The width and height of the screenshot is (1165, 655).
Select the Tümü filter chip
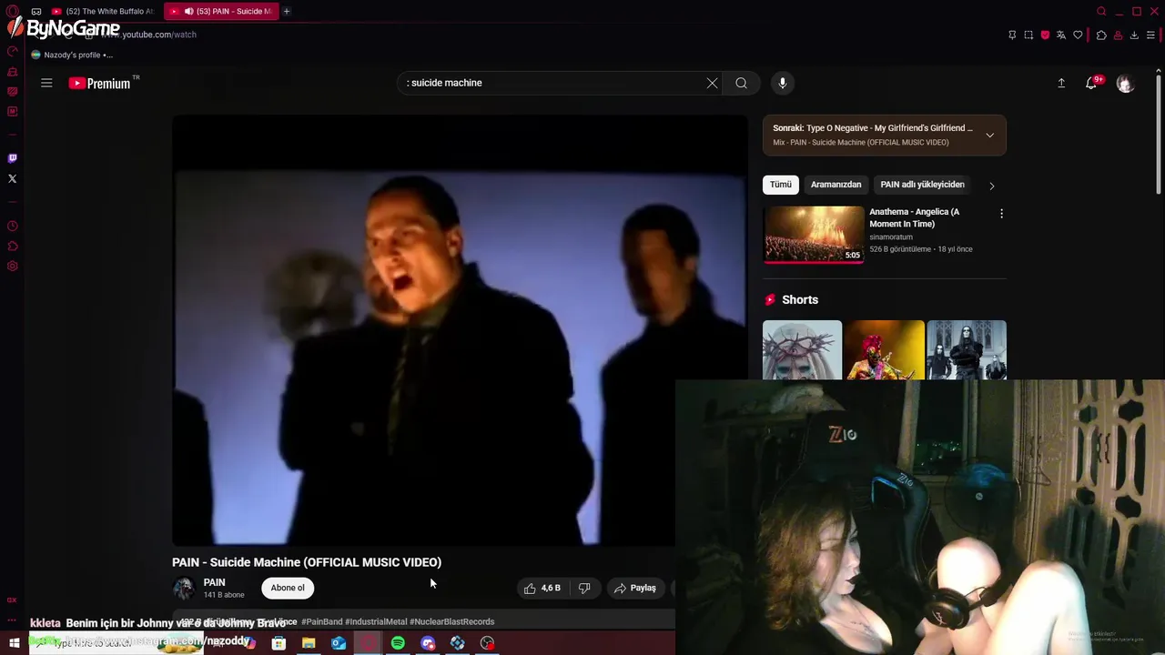pos(781,185)
